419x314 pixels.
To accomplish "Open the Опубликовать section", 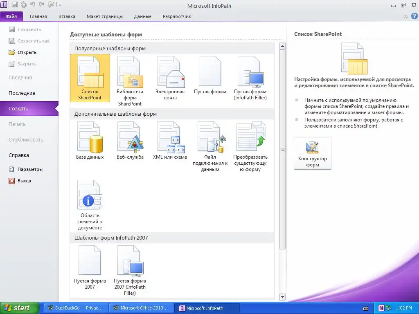I will click(29, 139).
